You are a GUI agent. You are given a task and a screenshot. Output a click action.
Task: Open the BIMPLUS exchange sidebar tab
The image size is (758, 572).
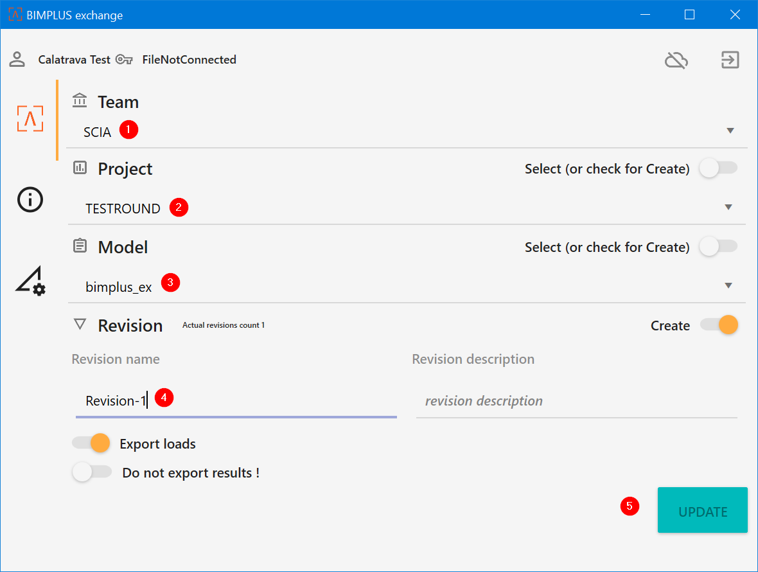tap(30, 119)
